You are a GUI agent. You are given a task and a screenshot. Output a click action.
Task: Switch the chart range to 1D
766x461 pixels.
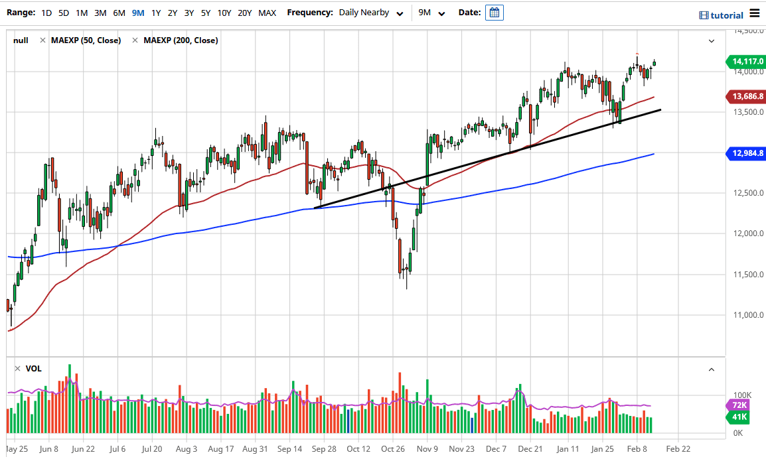coord(46,12)
